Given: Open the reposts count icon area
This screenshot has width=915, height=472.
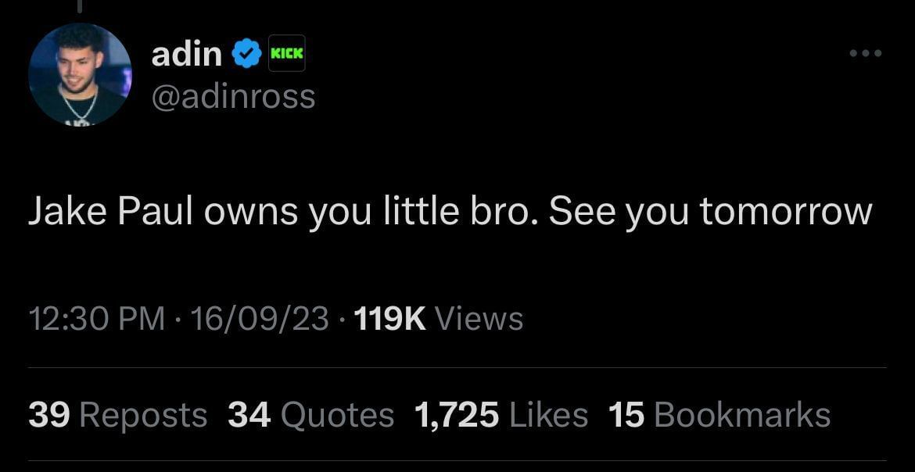Looking at the screenshot, I should tap(117, 415).
